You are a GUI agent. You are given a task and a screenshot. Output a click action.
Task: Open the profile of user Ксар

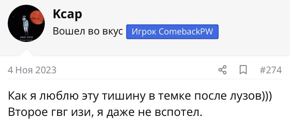point(67,14)
